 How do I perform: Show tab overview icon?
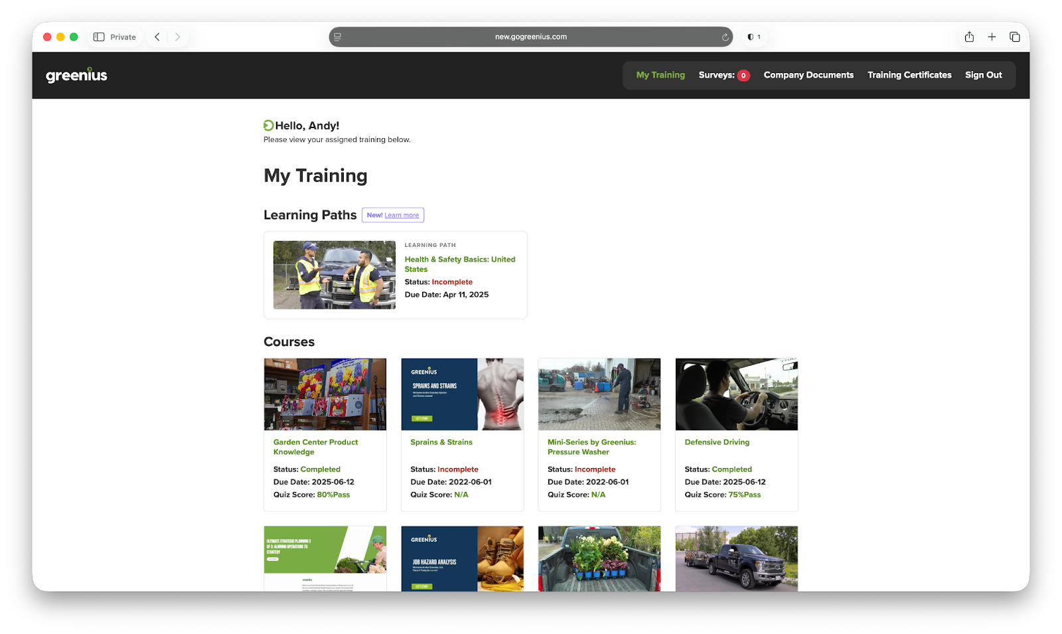pos(1014,37)
